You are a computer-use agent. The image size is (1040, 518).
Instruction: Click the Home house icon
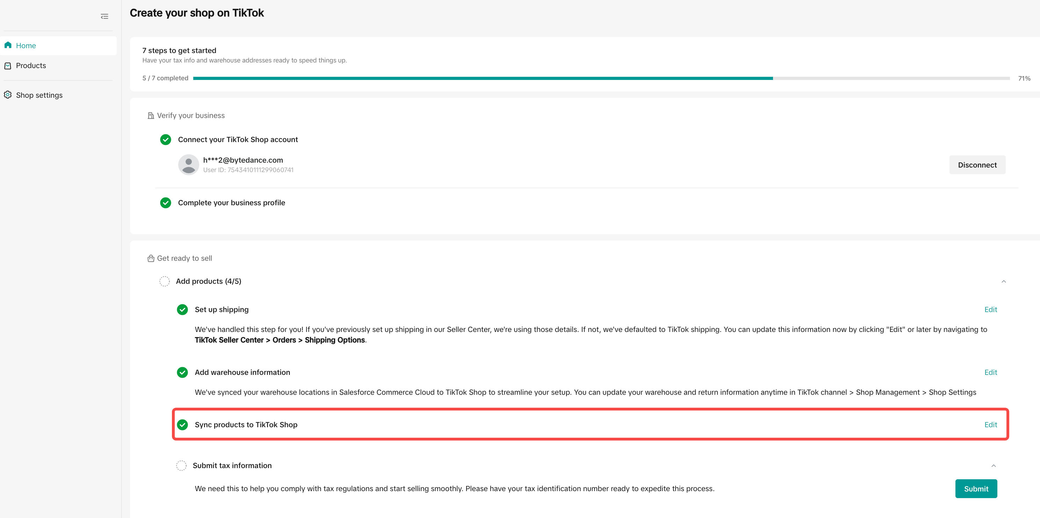point(8,45)
